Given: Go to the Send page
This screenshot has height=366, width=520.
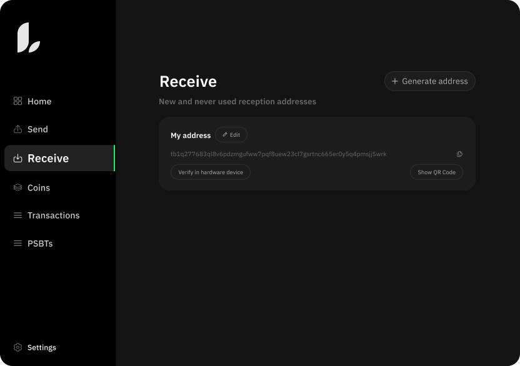Looking at the screenshot, I should click(37, 129).
